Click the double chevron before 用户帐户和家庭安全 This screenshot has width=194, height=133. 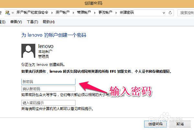13,13
